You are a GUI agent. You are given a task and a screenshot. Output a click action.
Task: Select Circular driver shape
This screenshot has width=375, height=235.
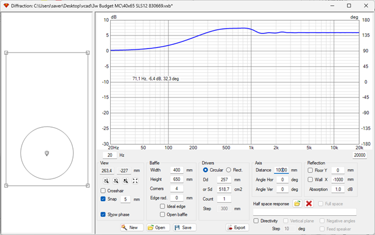(x=205, y=170)
